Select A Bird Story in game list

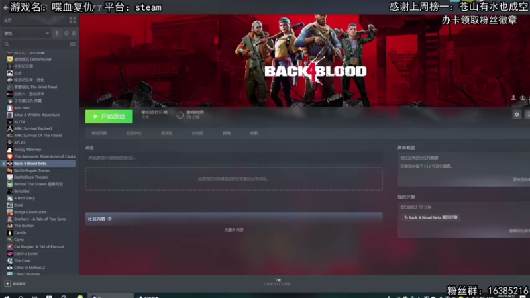(25, 198)
